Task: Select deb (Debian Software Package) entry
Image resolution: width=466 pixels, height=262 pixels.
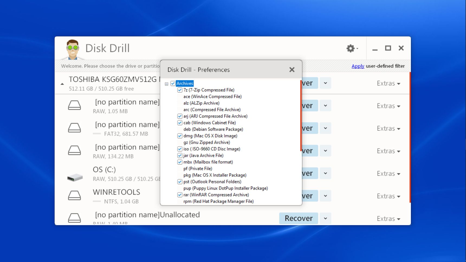Action: 213,129
